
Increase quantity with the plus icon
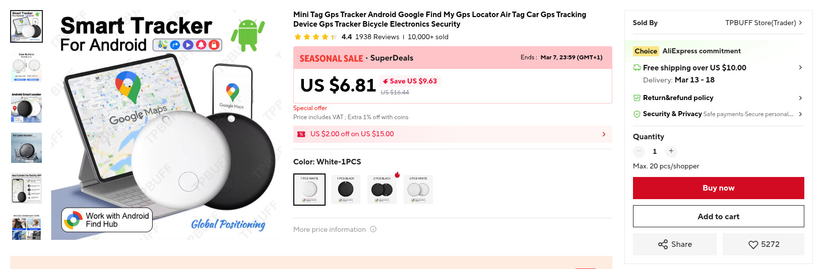[x=671, y=151]
